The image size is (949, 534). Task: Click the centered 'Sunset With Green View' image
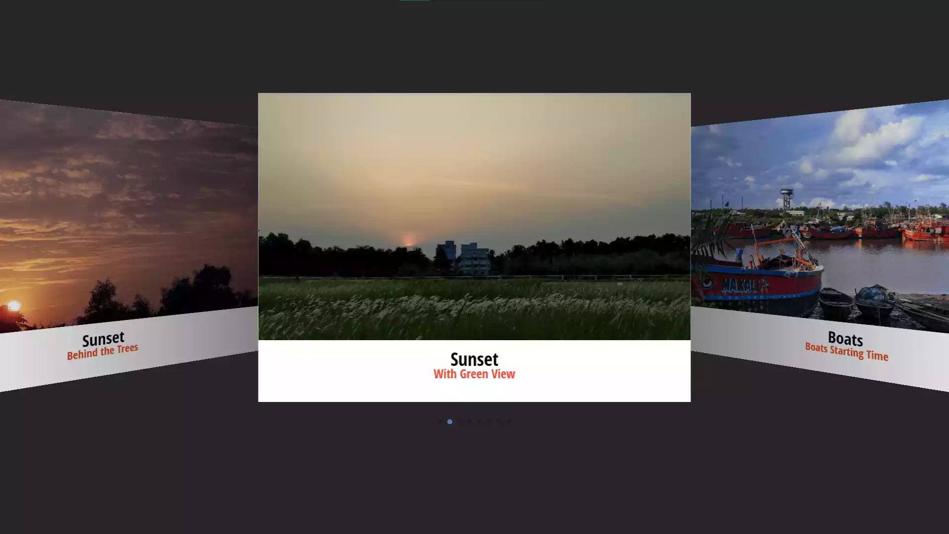coord(474,215)
